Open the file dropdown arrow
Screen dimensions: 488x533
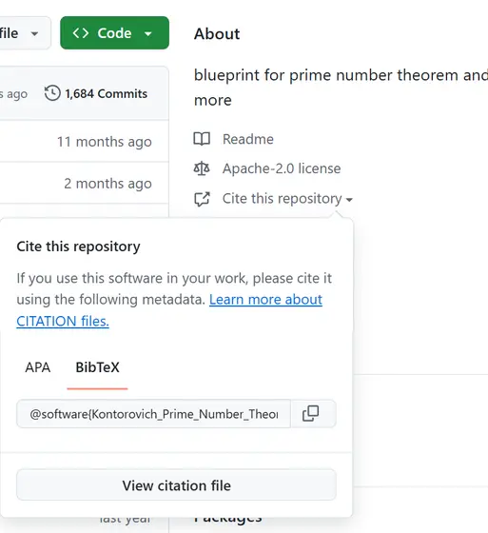pos(34,33)
